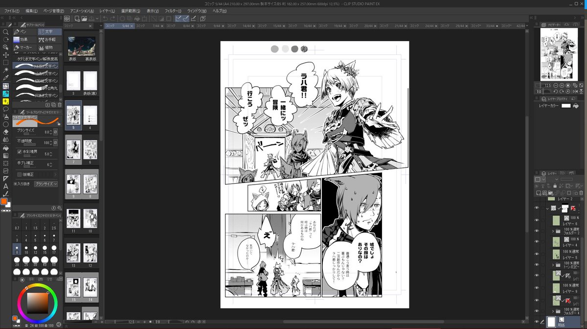Select the Auto select magic wand tool
This screenshot has width=587, height=329.
point(5,70)
